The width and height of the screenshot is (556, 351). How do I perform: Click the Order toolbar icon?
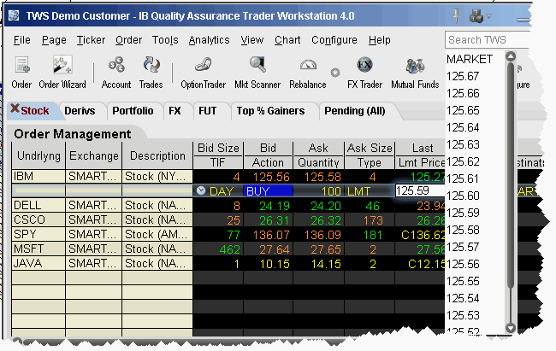pyautogui.click(x=22, y=73)
